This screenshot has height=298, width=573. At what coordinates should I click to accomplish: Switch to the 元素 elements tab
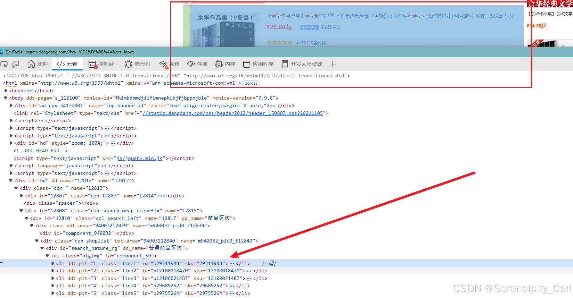pyautogui.click(x=67, y=64)
